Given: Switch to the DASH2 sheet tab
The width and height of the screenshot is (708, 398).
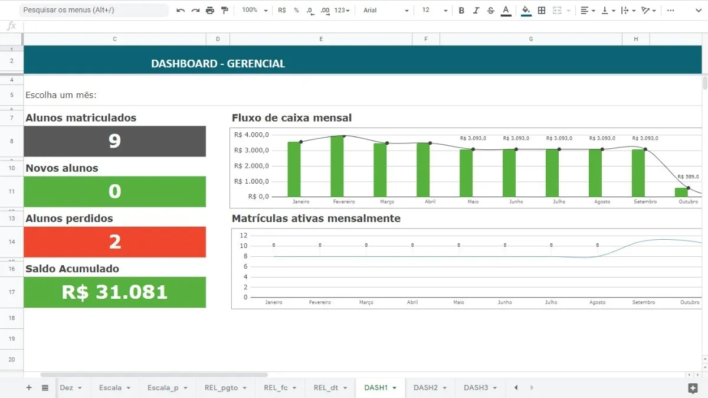Looking at the screenshot, I should point(425,388).
